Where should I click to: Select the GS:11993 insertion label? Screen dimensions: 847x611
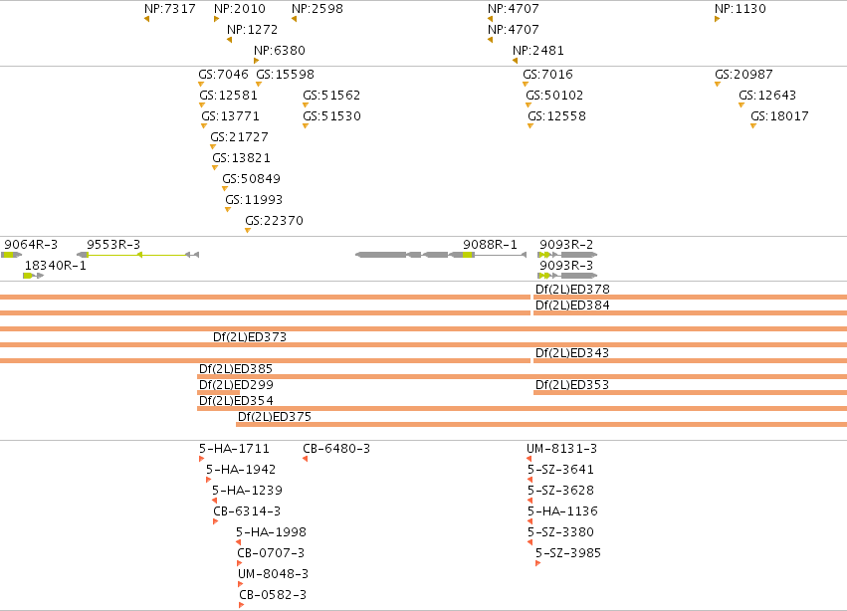point(254,200)
